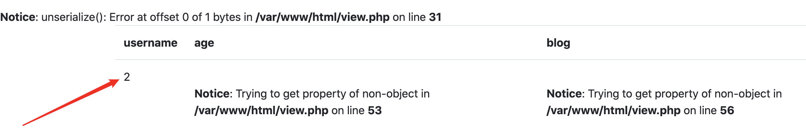Viewport: 806px width, 133px height.
Task: Click the bold Notice in the age column
Action: click(212, 94)
